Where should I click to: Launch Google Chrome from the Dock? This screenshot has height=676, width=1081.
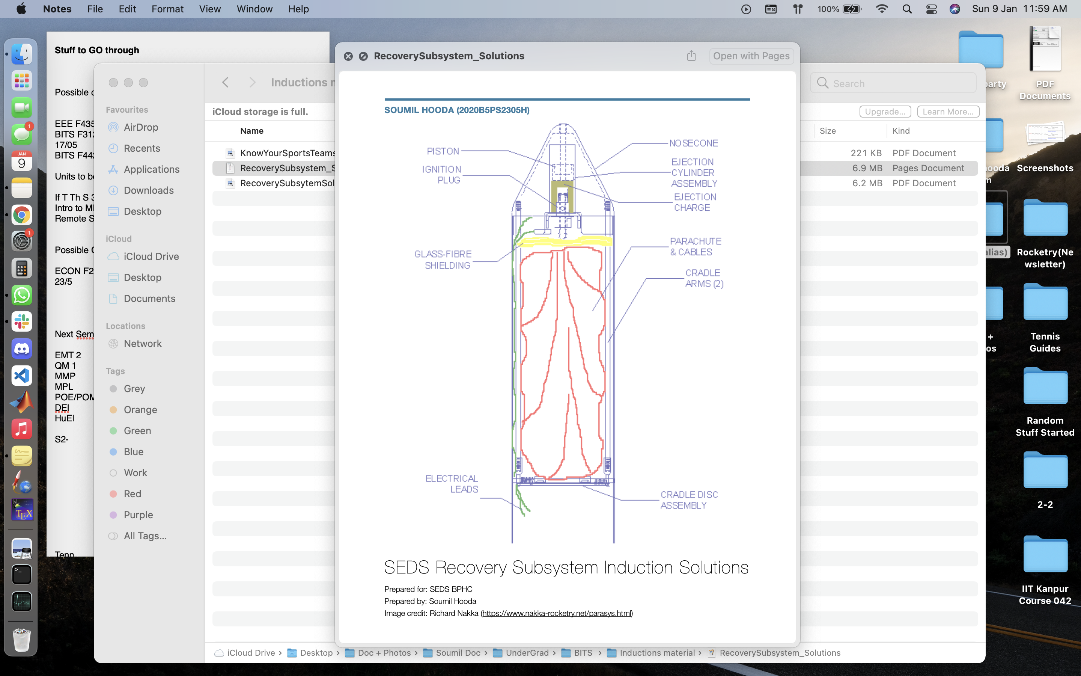tap(21, 215)
